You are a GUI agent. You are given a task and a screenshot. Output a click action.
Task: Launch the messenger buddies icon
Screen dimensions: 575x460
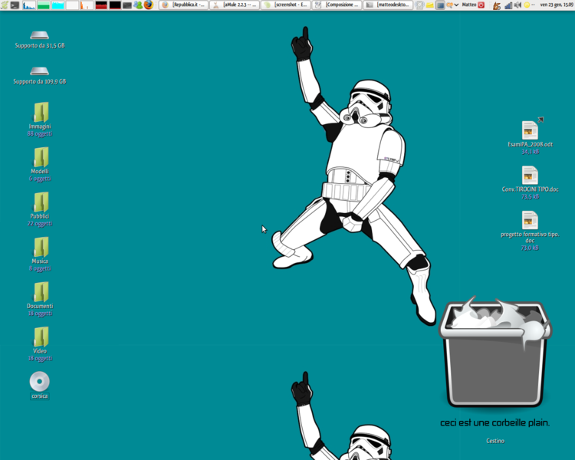coord(138,5)
